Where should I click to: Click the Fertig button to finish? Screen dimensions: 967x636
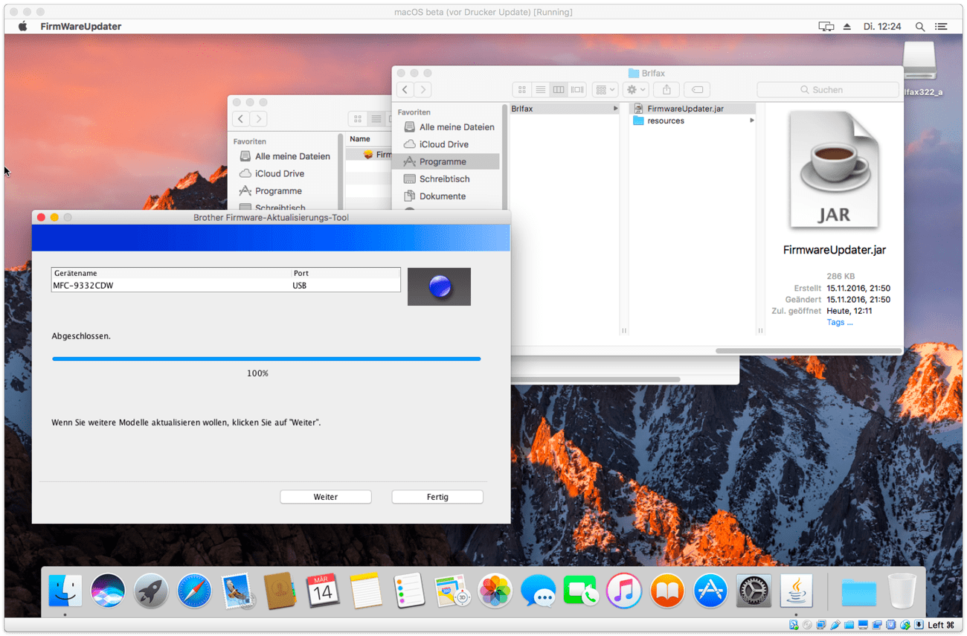[437, 497]
